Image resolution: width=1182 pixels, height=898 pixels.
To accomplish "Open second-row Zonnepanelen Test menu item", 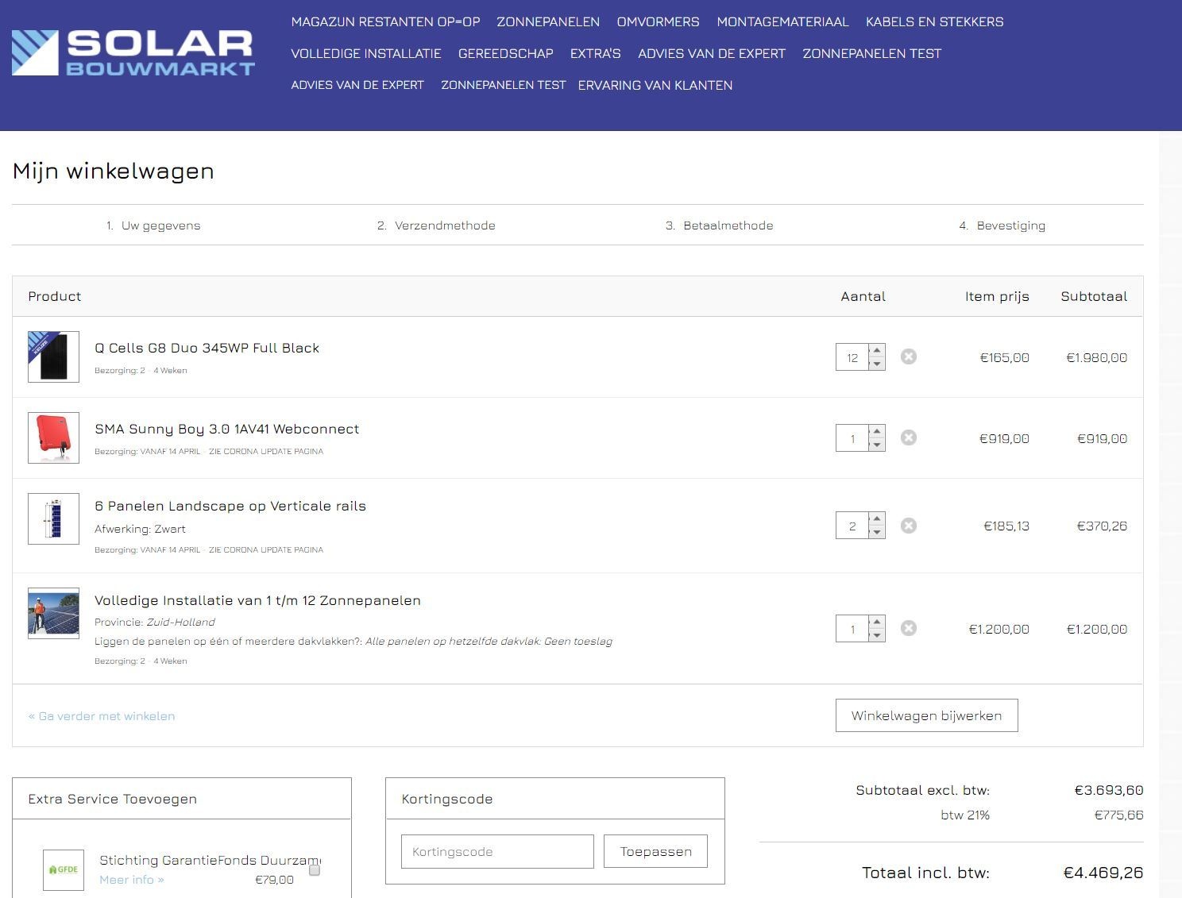I will pyautogui.click(x=872, y=53).
